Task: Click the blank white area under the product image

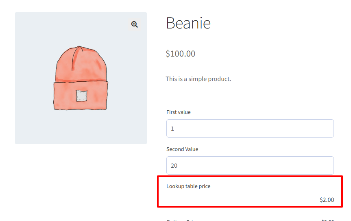Action: point(81,182)
